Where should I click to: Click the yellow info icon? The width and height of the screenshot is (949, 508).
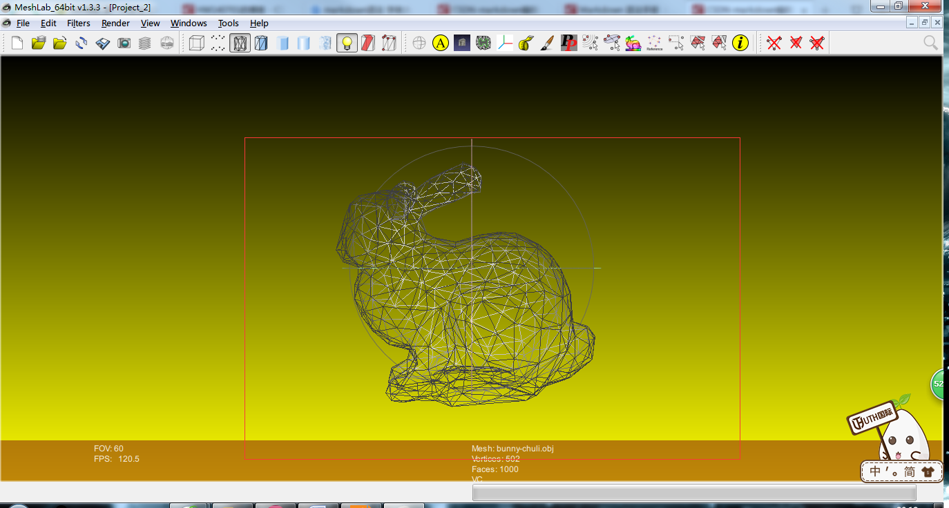pos(740,43)
